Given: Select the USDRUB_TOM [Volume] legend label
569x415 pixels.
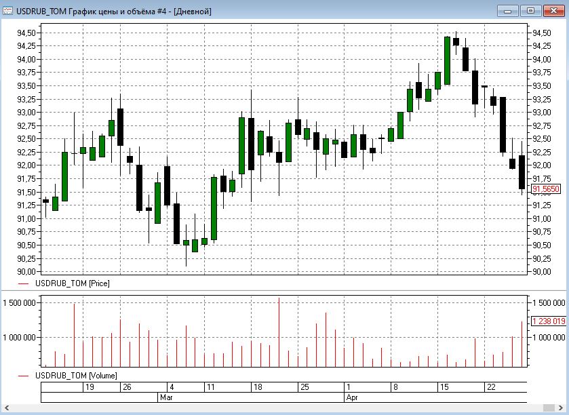Looking at the screenshot, I should pos(76,375).
